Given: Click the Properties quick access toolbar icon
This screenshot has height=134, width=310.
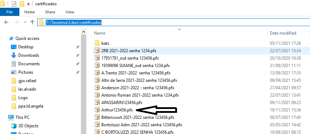Looking at the screenshot, I should pyautogui.click(x=14, y=4).
